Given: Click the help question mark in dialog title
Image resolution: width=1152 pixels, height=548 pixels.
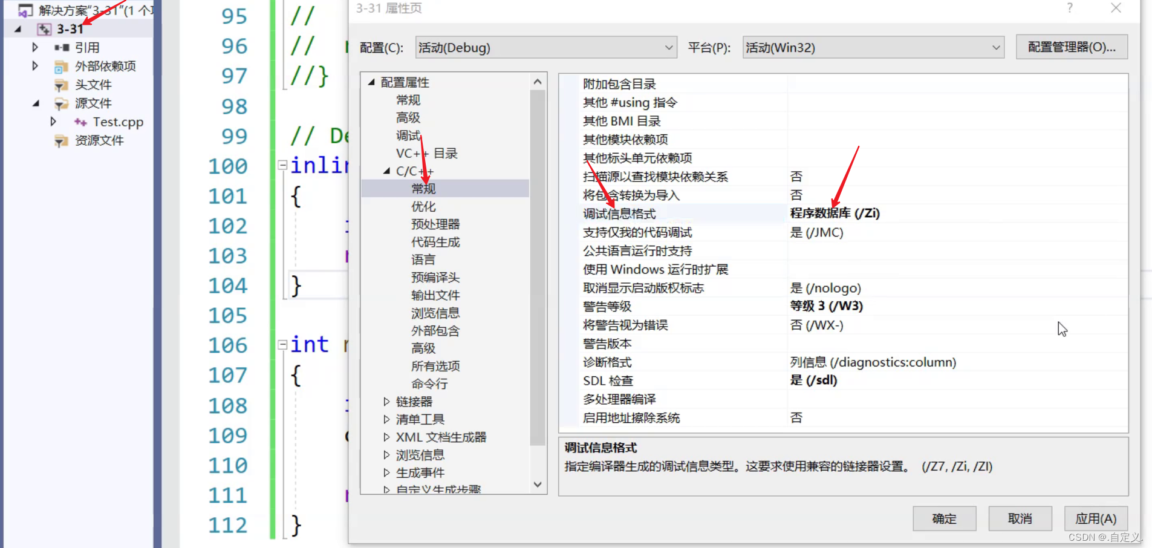Looking at the screenshot, I should [1070, 8].
